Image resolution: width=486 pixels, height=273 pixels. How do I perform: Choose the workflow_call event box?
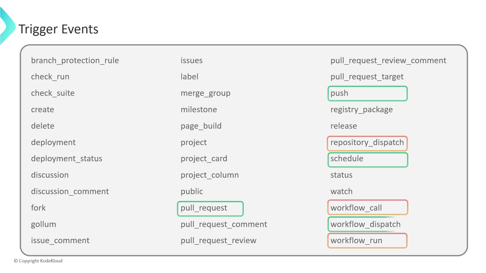pos(368,208)
